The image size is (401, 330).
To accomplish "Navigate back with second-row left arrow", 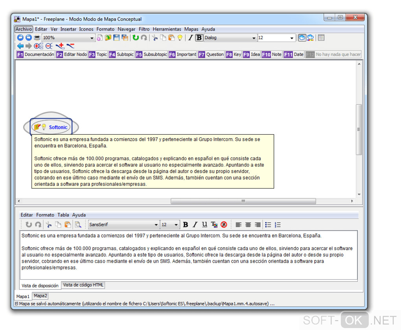I will point(20,46).
